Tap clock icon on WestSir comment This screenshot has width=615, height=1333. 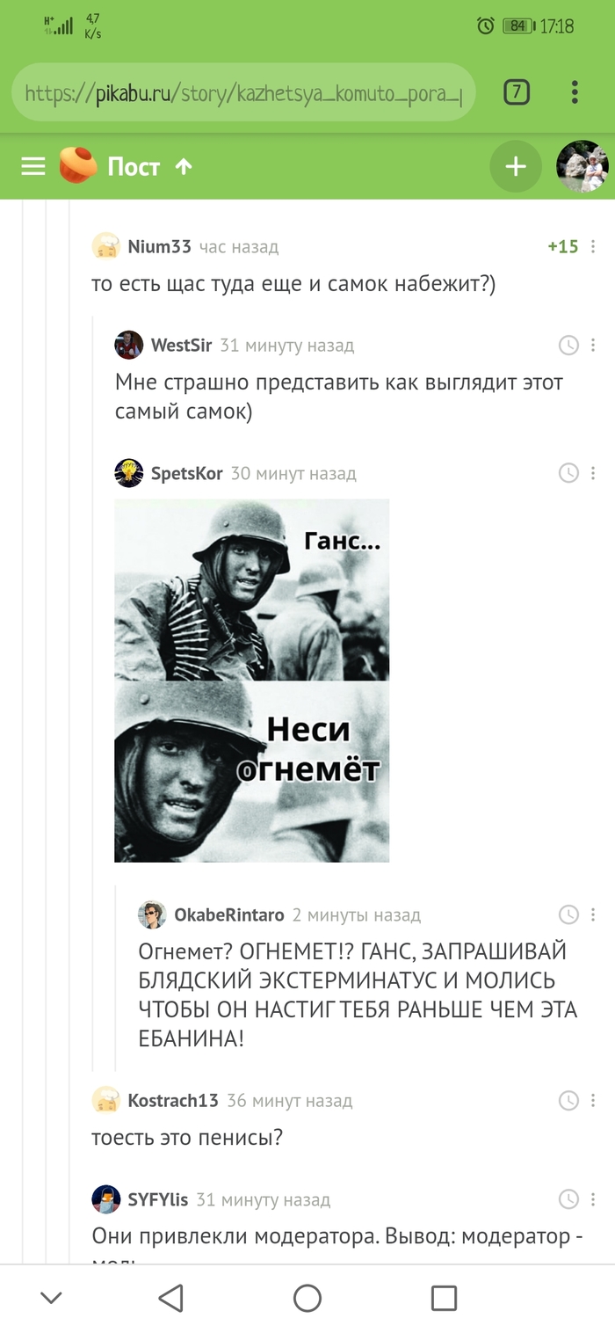(x=569, y=346)
